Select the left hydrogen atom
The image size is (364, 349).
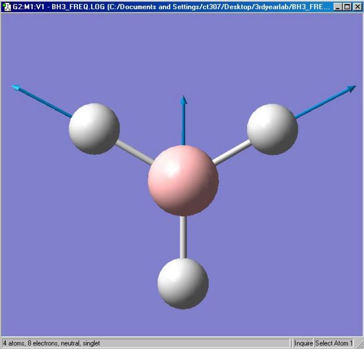tap(94, 129)
